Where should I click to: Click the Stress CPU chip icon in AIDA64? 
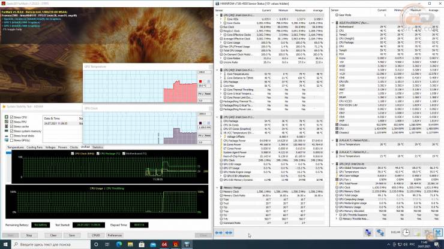click(7, 117)
